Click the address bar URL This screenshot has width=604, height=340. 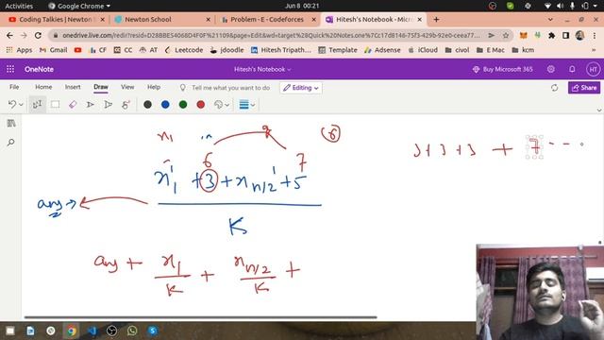[271, 36]
